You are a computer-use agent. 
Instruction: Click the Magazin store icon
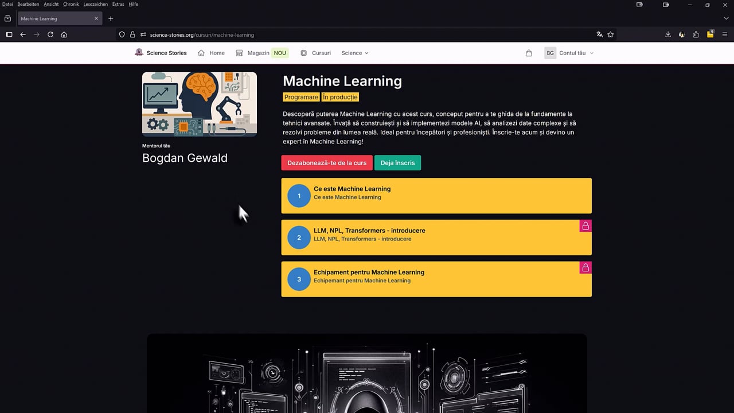(240, 53)
